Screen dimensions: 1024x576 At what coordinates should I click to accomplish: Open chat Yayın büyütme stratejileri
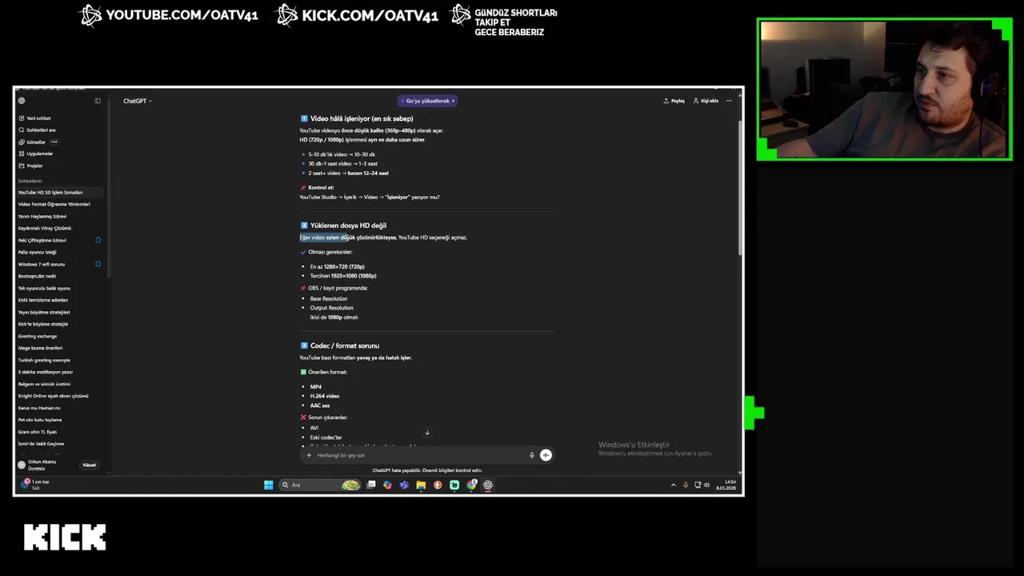(x=44, y=312)
